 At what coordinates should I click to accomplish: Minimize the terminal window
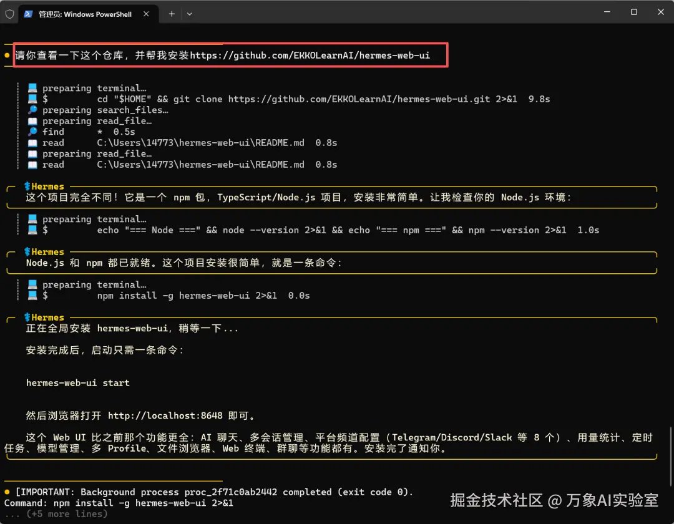(607, 12)
